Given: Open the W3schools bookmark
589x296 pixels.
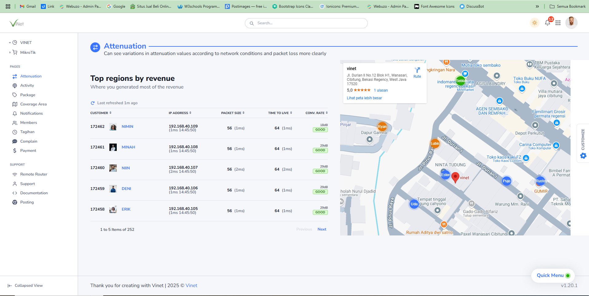Looking at the screenshot, I should point(198,6).
